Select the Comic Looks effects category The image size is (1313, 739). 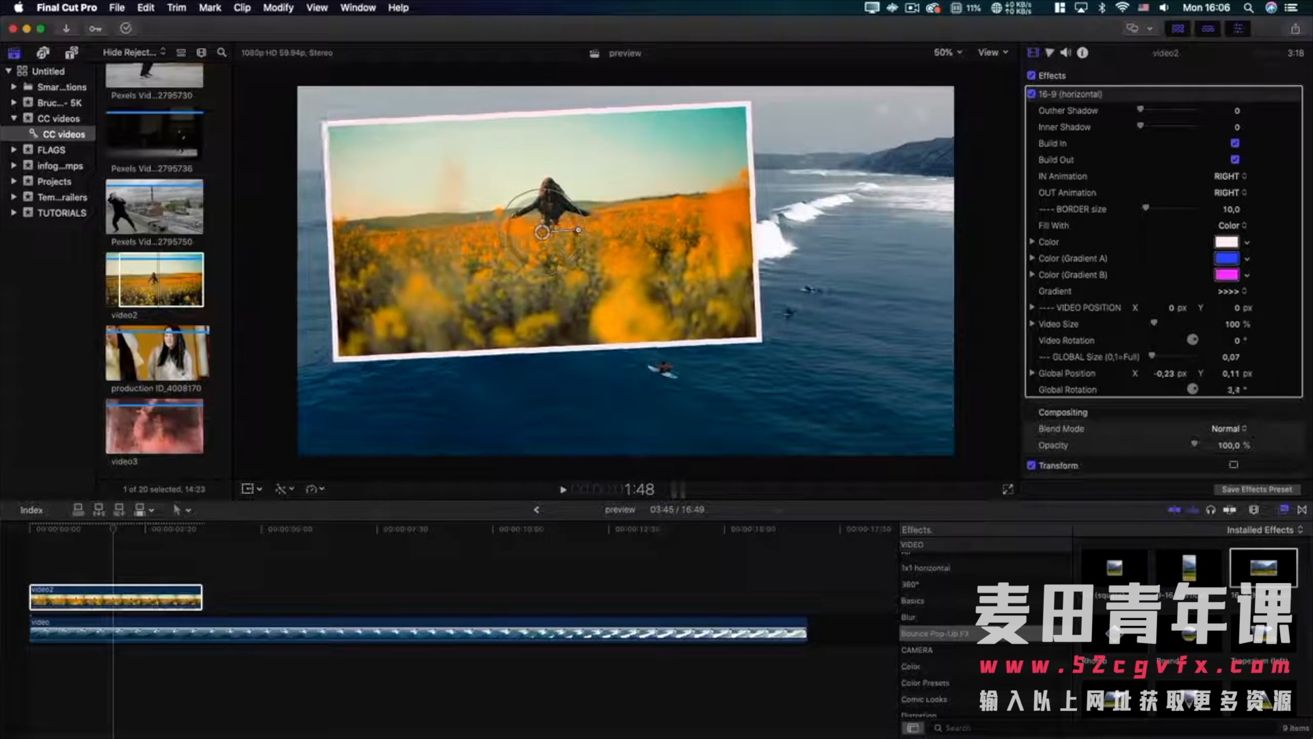coord(924,700)
